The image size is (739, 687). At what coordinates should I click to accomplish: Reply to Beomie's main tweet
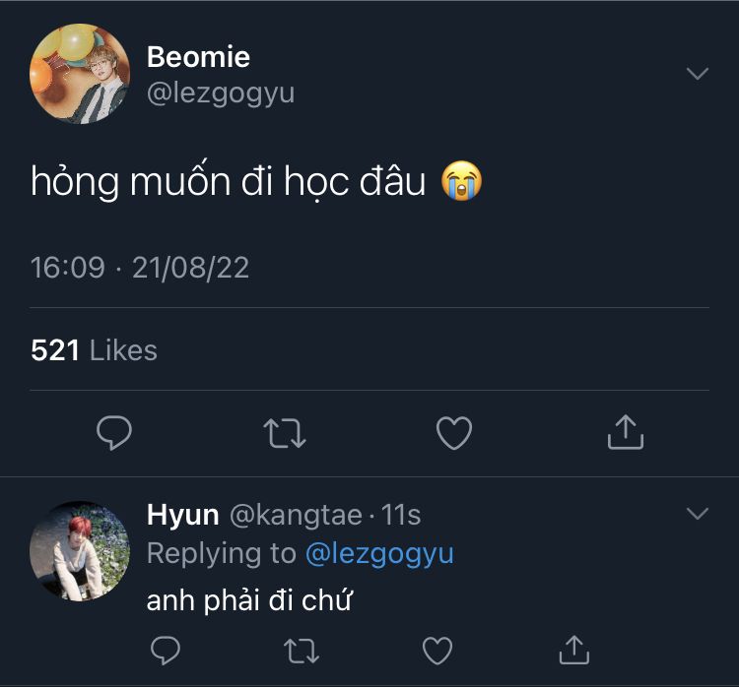115,432
